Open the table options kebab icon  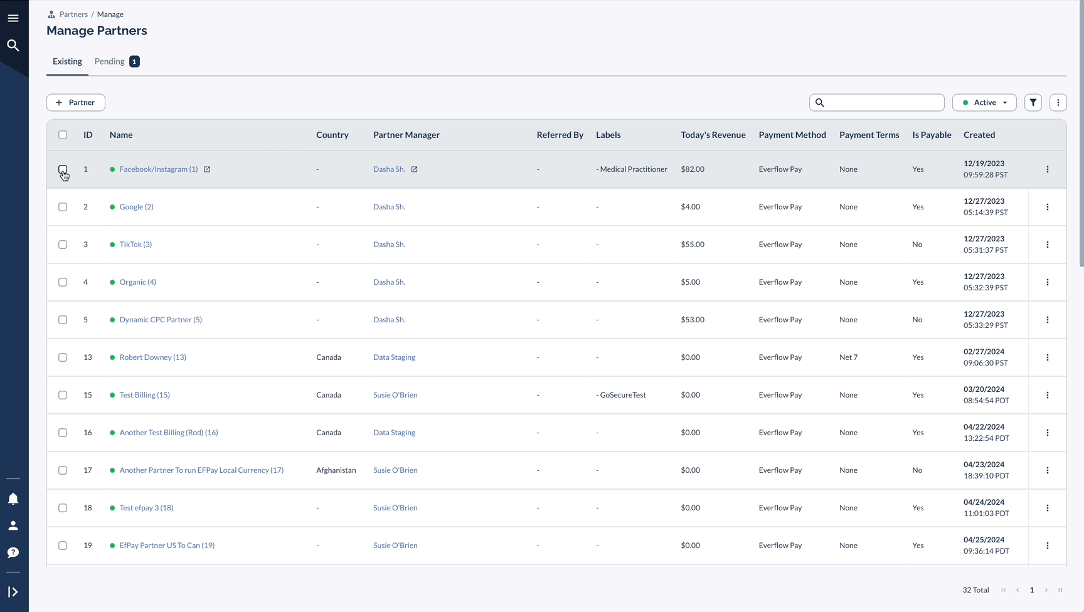[x=1058, y=102]
